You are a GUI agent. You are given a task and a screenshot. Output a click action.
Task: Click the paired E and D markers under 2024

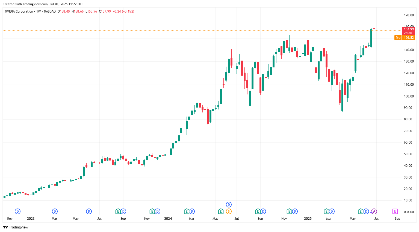click(155, 211)
